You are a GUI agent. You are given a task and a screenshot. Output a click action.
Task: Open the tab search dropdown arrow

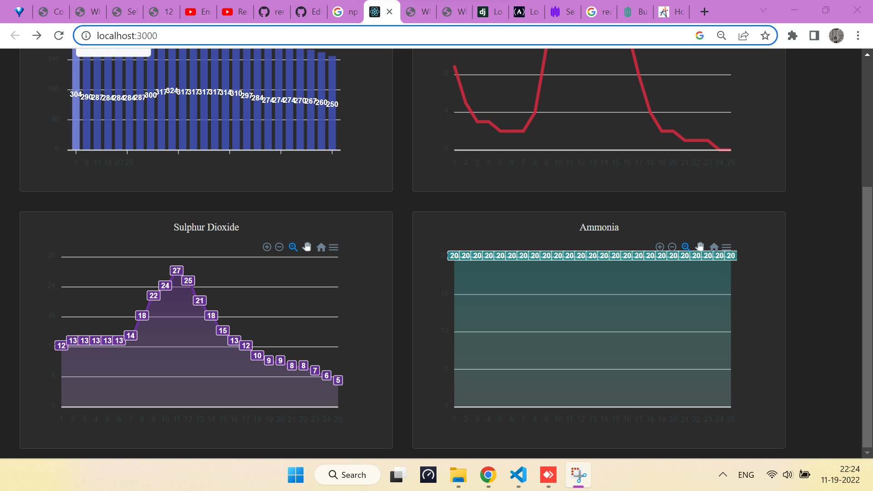tap(763, 10)
